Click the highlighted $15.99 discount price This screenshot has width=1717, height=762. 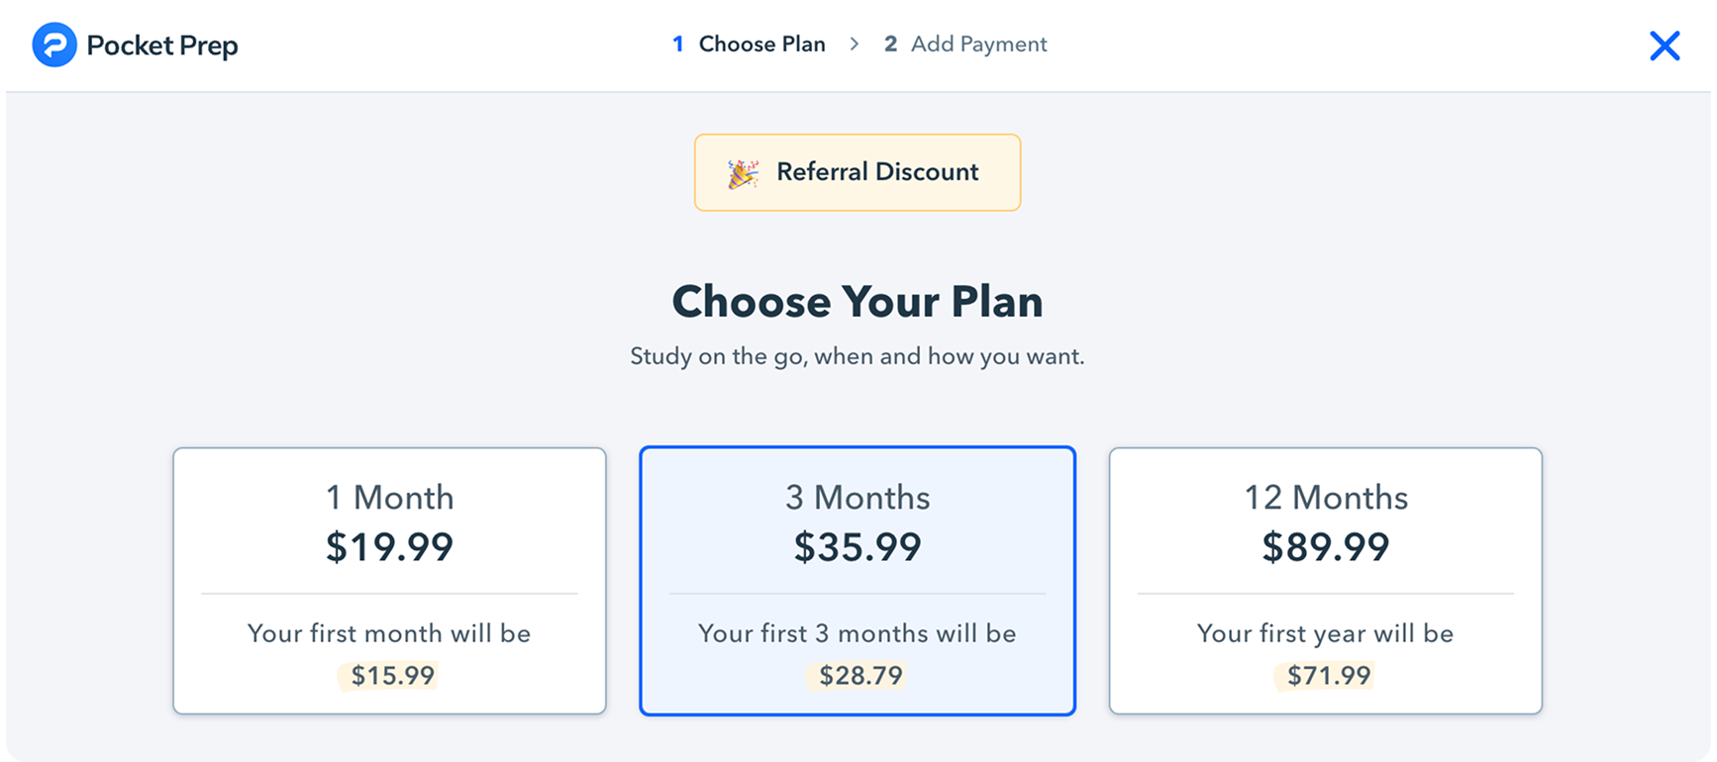[392, 676]
